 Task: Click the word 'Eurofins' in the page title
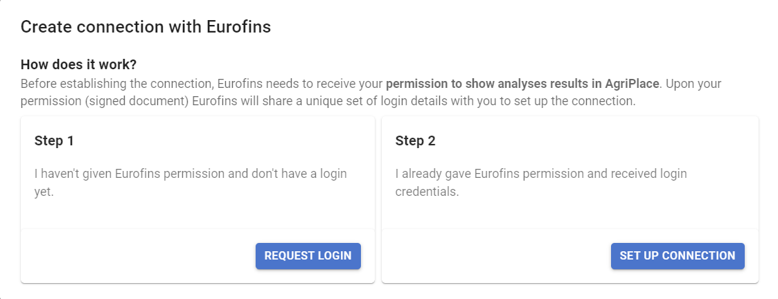(238, 27)
